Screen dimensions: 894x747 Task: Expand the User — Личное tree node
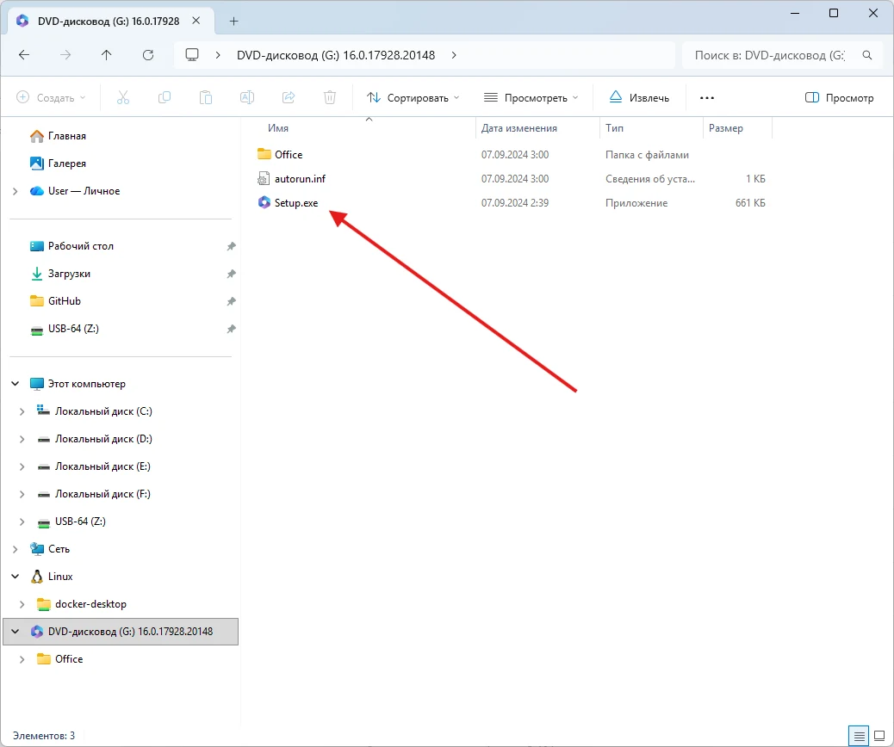16,191
